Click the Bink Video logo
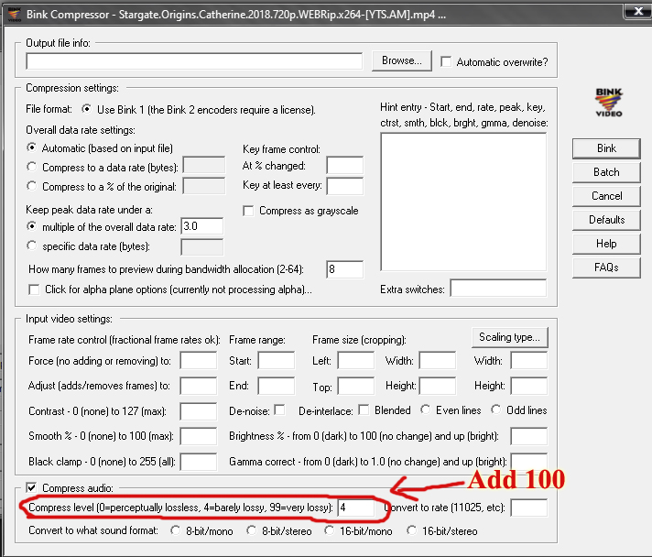This screenshot has width=652, height=557. [x=608, y=103]
